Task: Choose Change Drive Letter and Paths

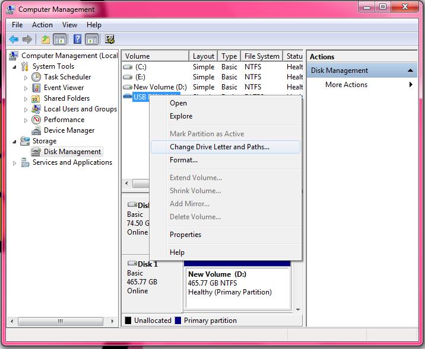Action: pyautogui.click(x=219, y=147)
